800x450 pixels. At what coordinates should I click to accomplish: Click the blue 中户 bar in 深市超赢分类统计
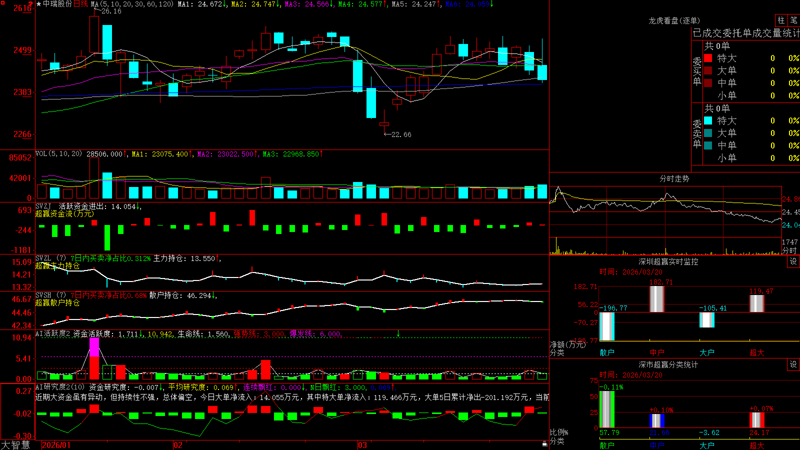click(x=657, y=421)
